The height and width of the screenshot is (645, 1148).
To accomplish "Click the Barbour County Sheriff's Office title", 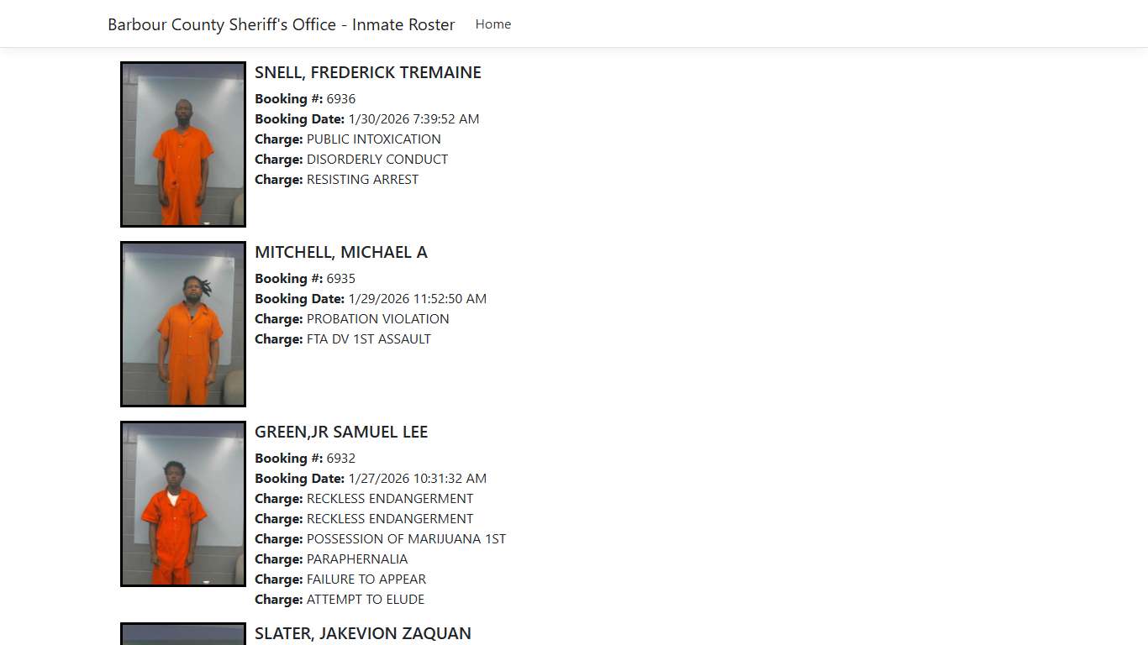I will [281, 24].
